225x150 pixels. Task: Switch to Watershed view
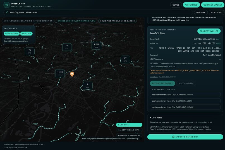(191, 5)
